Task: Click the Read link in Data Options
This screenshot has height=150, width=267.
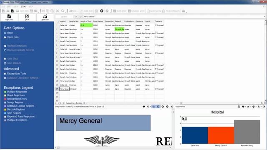Action: tap(10, 32)
